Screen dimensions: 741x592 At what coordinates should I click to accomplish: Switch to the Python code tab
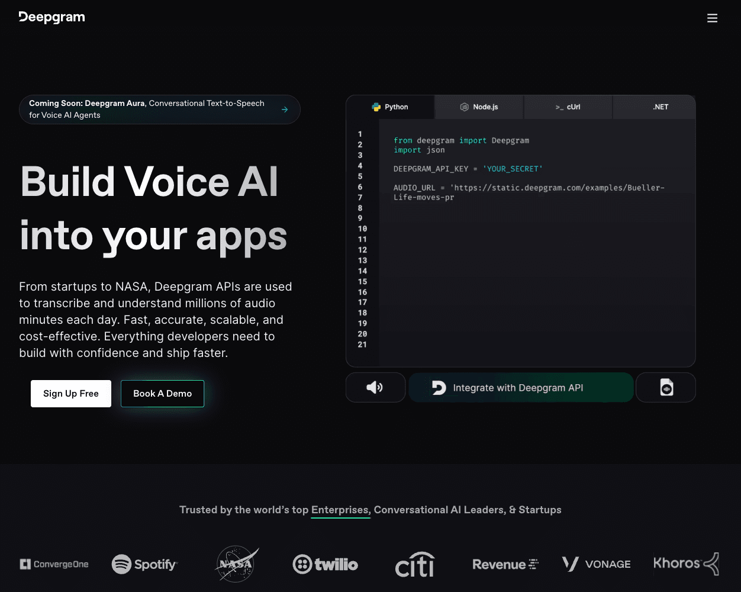(390, 107)
